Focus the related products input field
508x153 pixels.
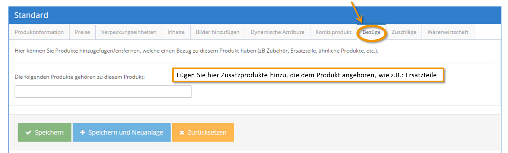pyautogui.click(x=103, y=92)
